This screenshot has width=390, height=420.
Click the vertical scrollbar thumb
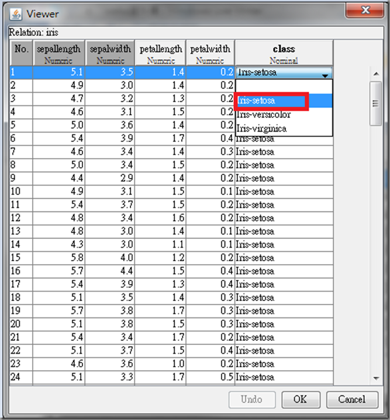coord(375,104)
